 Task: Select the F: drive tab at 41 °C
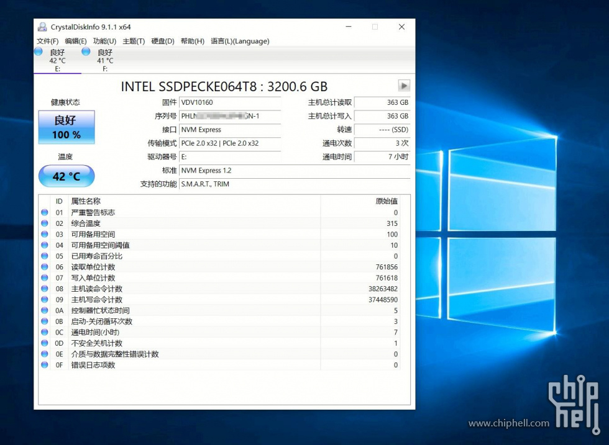(105, 61)
